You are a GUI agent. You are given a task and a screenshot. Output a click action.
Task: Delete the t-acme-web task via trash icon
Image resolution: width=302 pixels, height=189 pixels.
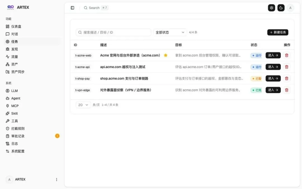coord(287,55)
